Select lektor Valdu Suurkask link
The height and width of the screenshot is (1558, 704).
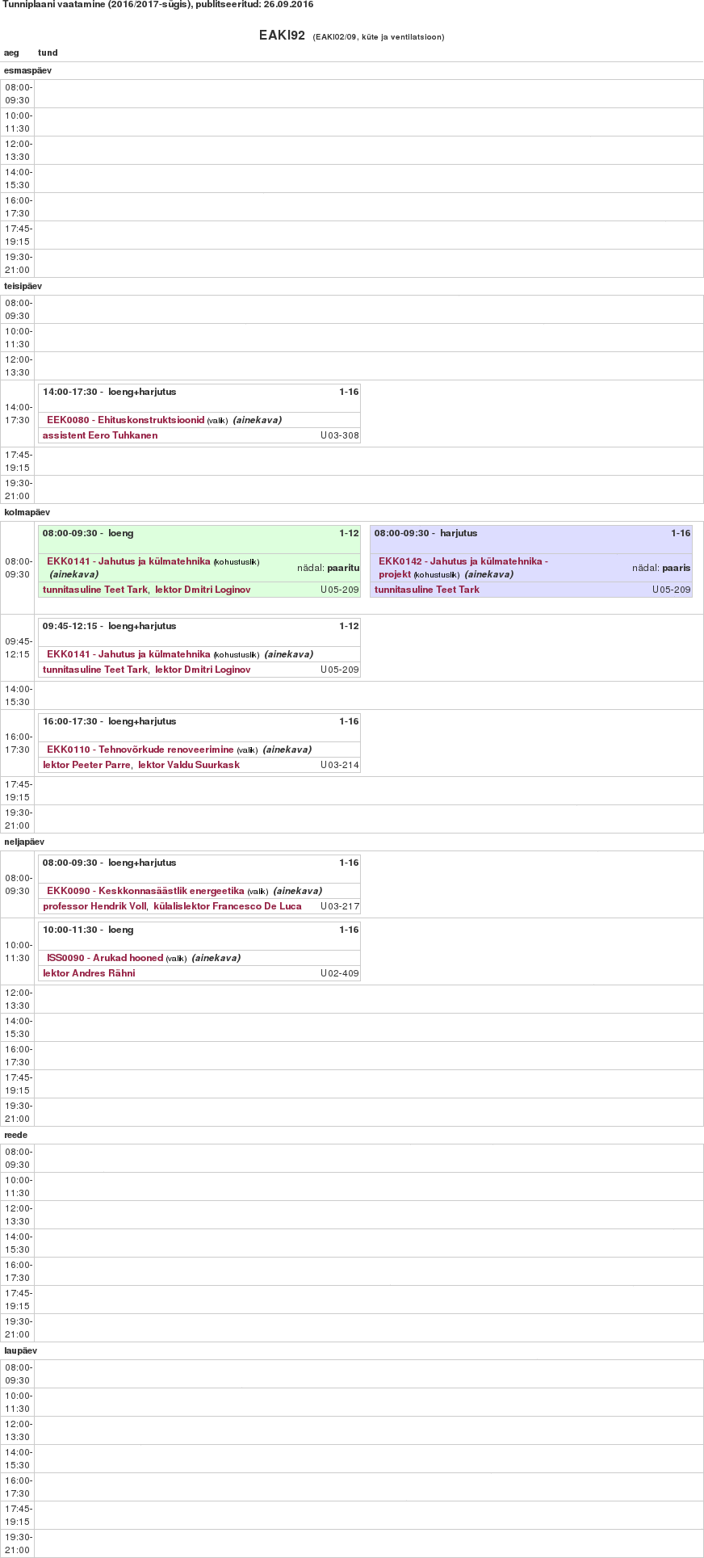click(x=189, y=765)
